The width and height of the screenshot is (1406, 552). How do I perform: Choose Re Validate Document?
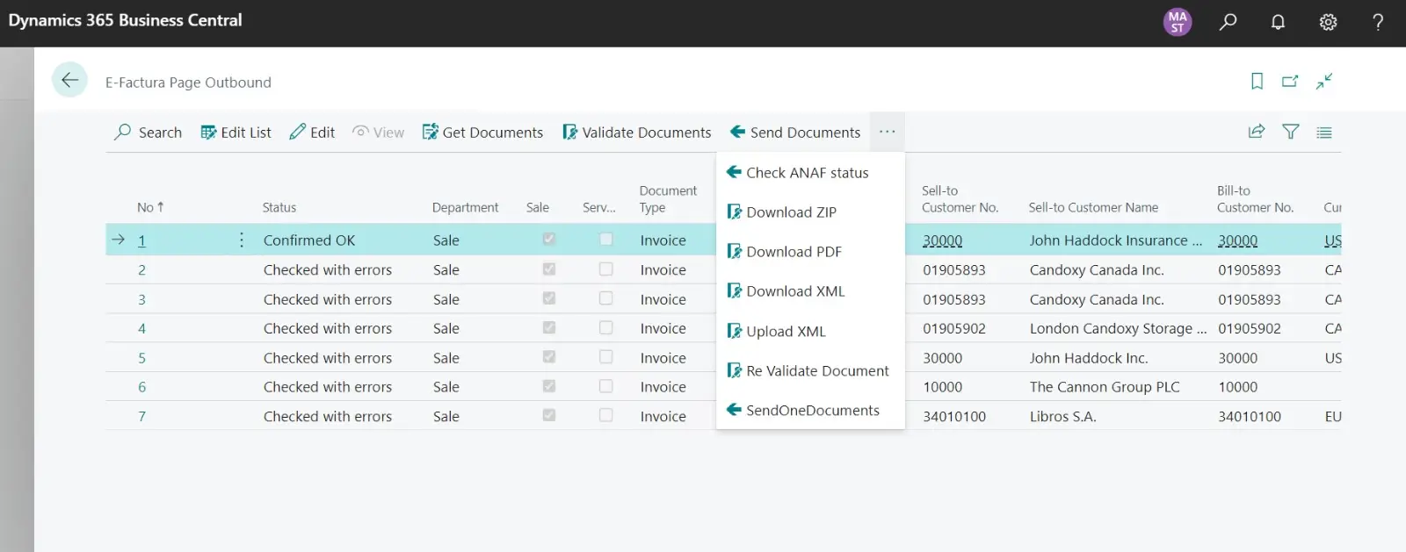click(x=808, y=370)
